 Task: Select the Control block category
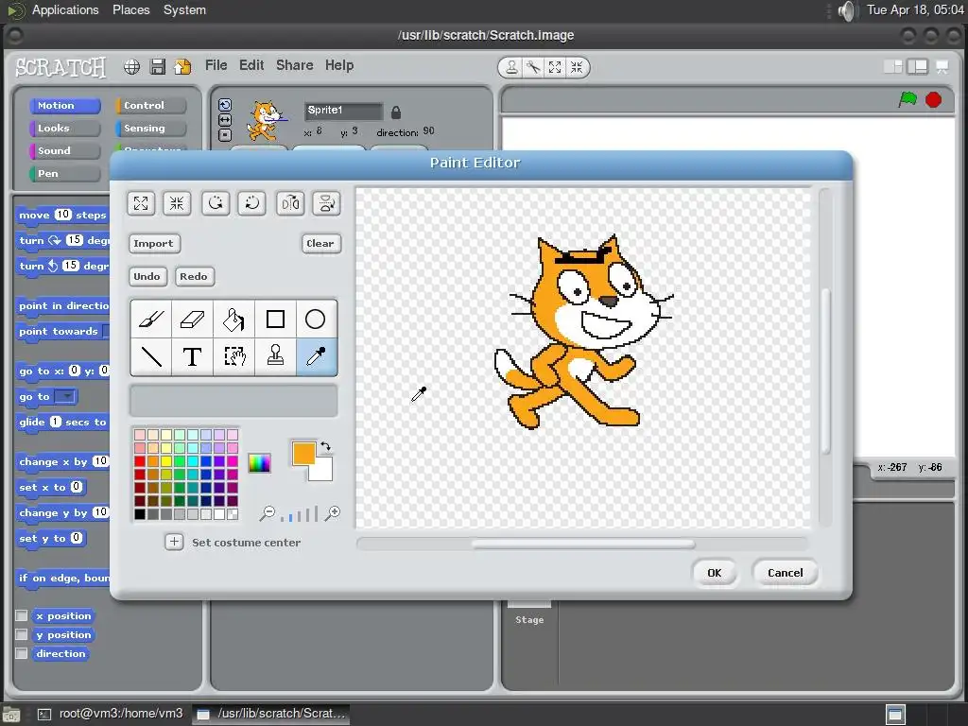(x=150, y=106)
